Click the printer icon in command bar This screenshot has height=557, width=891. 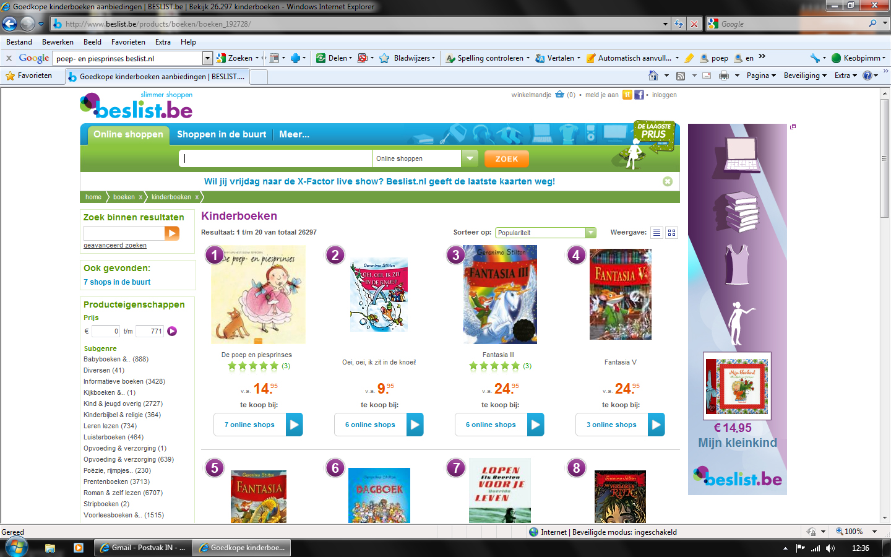(724, 76)
